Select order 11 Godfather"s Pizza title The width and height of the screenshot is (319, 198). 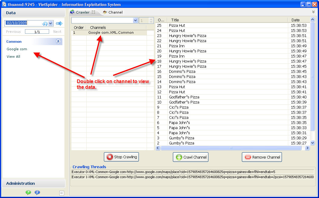184,97
